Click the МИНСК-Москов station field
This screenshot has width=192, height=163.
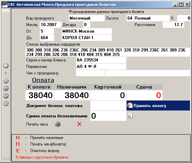pyautogui.click(x=87, y=31)
